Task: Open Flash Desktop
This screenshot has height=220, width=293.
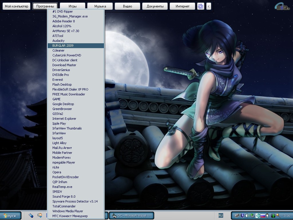Action: click(76, 85)
